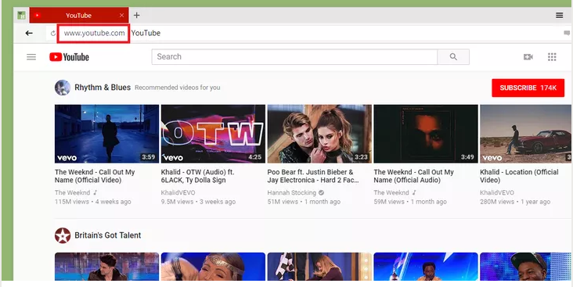The height and width of the screenshot is (287, 573).
Task: Open KhalidVEVO channel under OTW video
Action: coord(178,193)
